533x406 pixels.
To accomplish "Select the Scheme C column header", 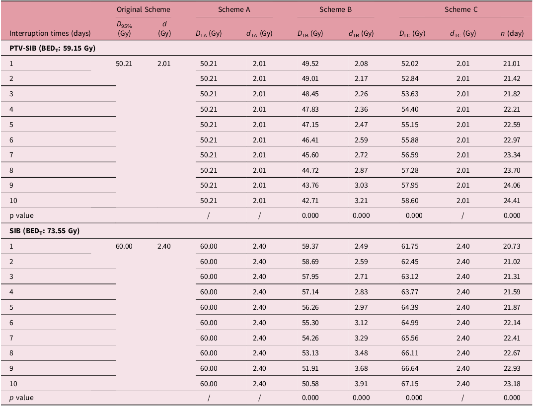I will point(461,9).
